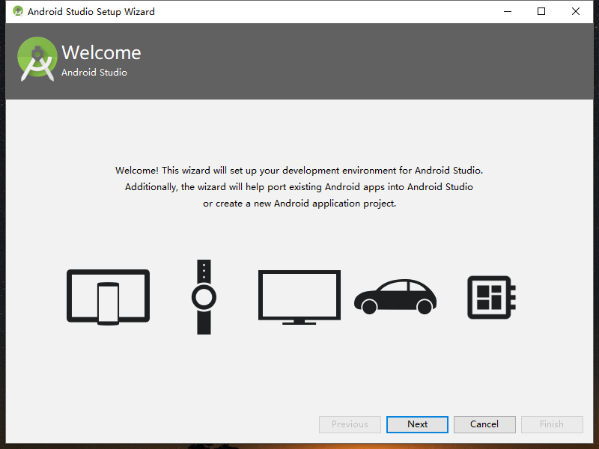Click the Cancel button
599x449 pixels.
pyautogui.click(x=484, y=424)
